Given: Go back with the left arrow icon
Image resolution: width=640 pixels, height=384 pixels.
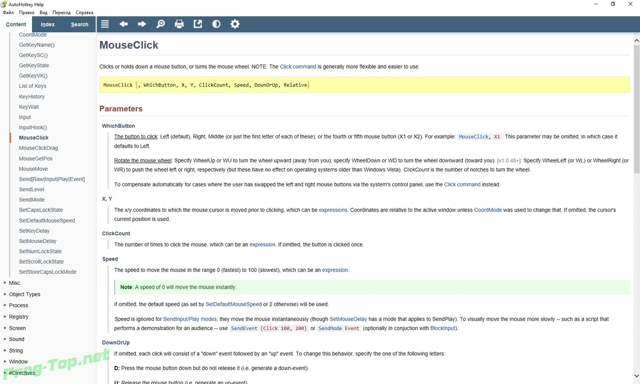Looking at the screenshot, I should 124,24.
